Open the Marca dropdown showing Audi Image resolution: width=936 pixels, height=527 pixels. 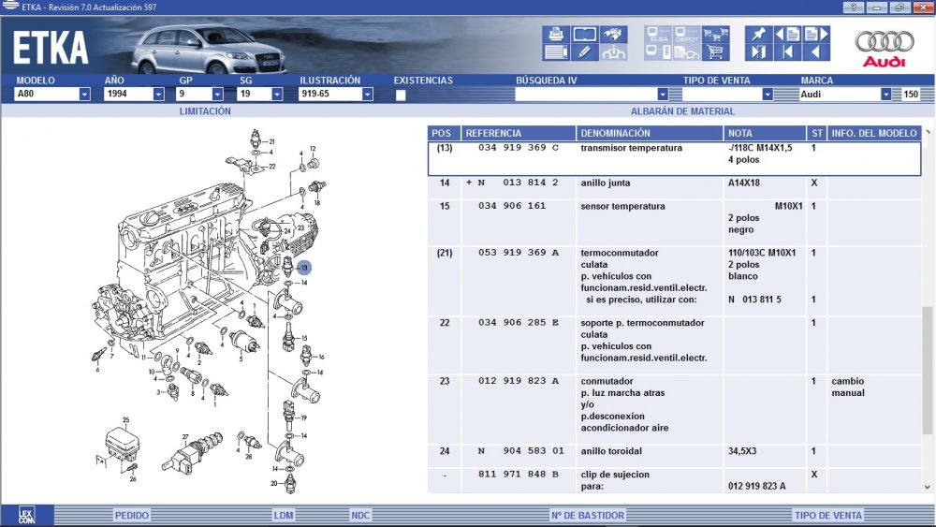885,95
